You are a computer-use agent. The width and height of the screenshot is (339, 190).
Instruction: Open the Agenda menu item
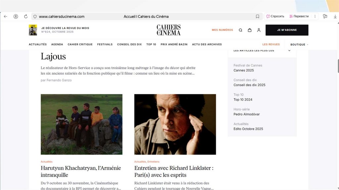(57, 44)
